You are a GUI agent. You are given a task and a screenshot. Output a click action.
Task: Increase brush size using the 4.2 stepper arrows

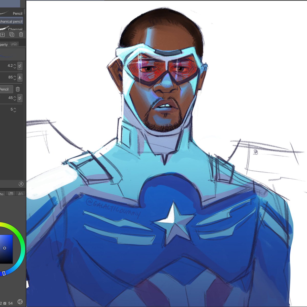[14, 65]
